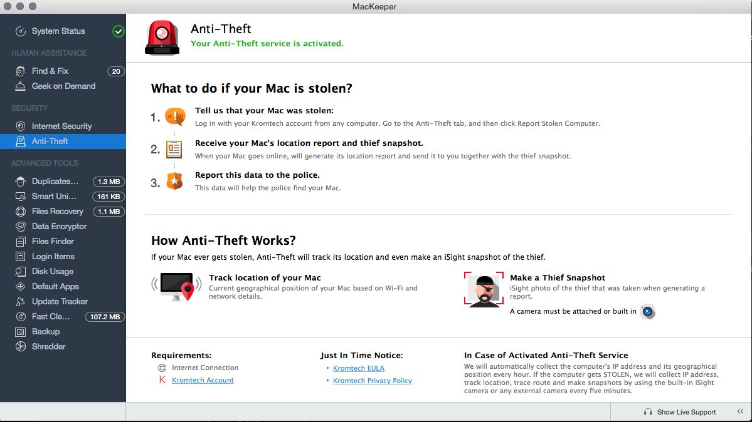Image resolution: width=752 pixels, height=422 pixels.
Task: Click the Shredder label in sidebar
Action: pyautogui.click(x=48, y=346)
